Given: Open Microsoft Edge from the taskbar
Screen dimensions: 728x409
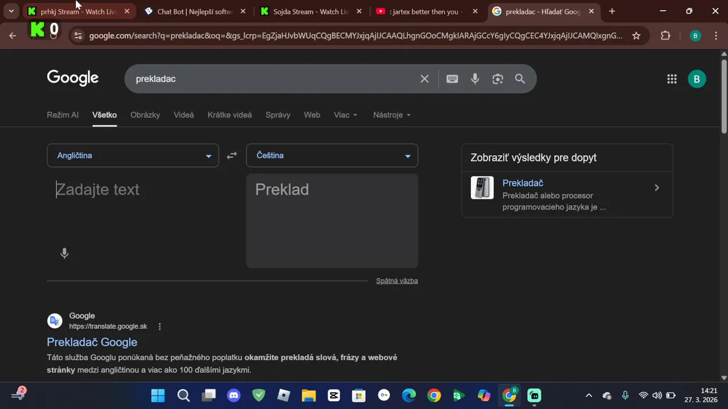Looking at the screenshot, I should [x=409, y=395].
